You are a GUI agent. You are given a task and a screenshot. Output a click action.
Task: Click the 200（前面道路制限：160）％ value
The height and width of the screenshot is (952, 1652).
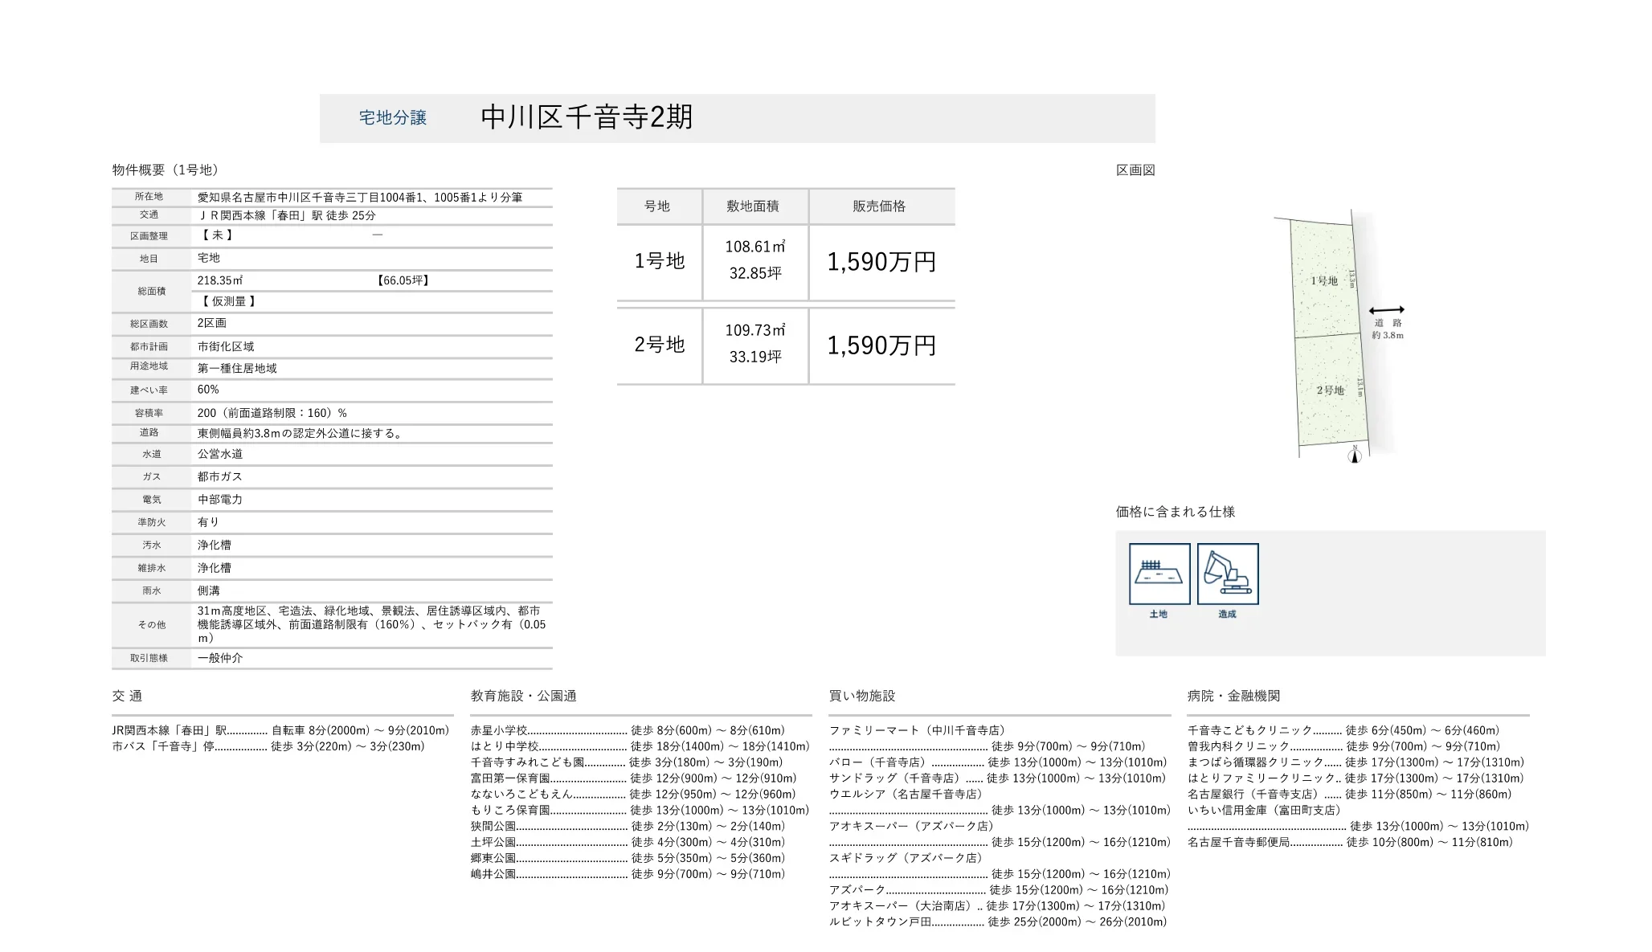click(x=272, y=413)
